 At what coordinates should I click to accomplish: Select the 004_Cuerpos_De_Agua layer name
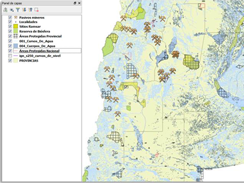pos(37,46)
